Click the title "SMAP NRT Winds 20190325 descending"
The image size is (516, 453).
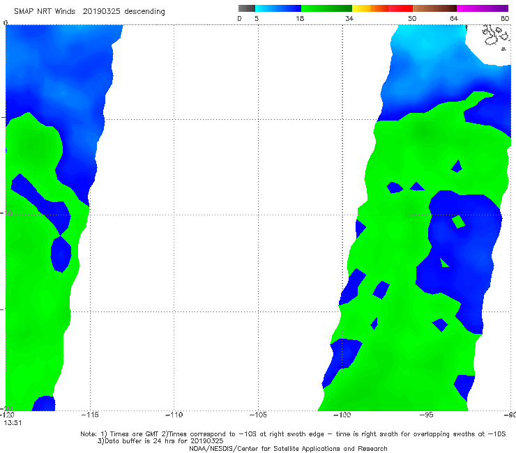coord(89,12)
